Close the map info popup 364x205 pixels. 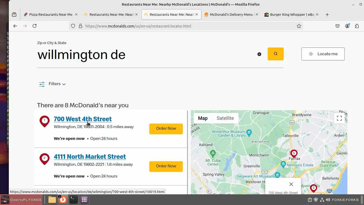pyautogui.click(x=291, y=184)
